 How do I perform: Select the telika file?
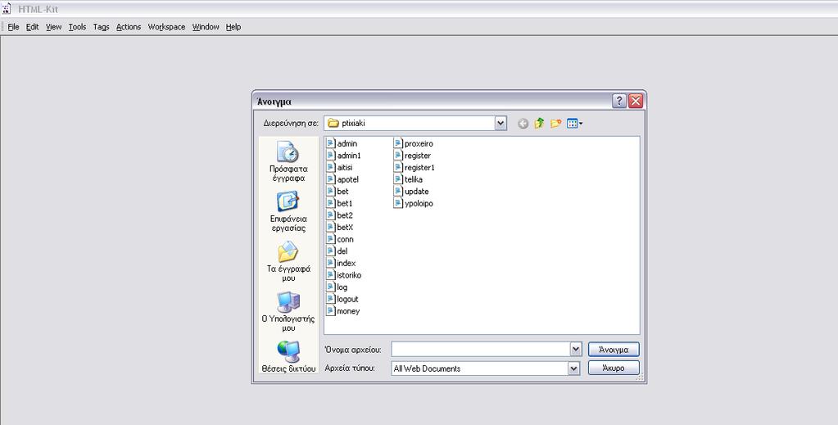pos(408,179)
